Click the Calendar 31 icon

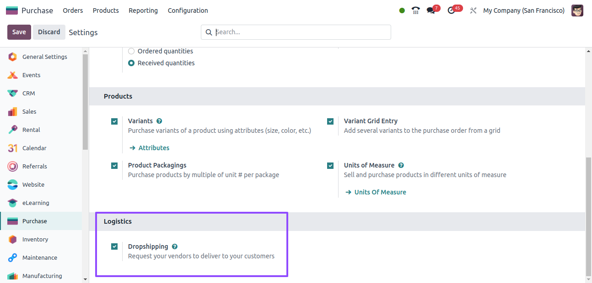13,148
